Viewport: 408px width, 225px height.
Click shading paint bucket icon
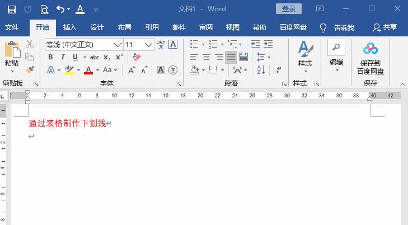194,70
